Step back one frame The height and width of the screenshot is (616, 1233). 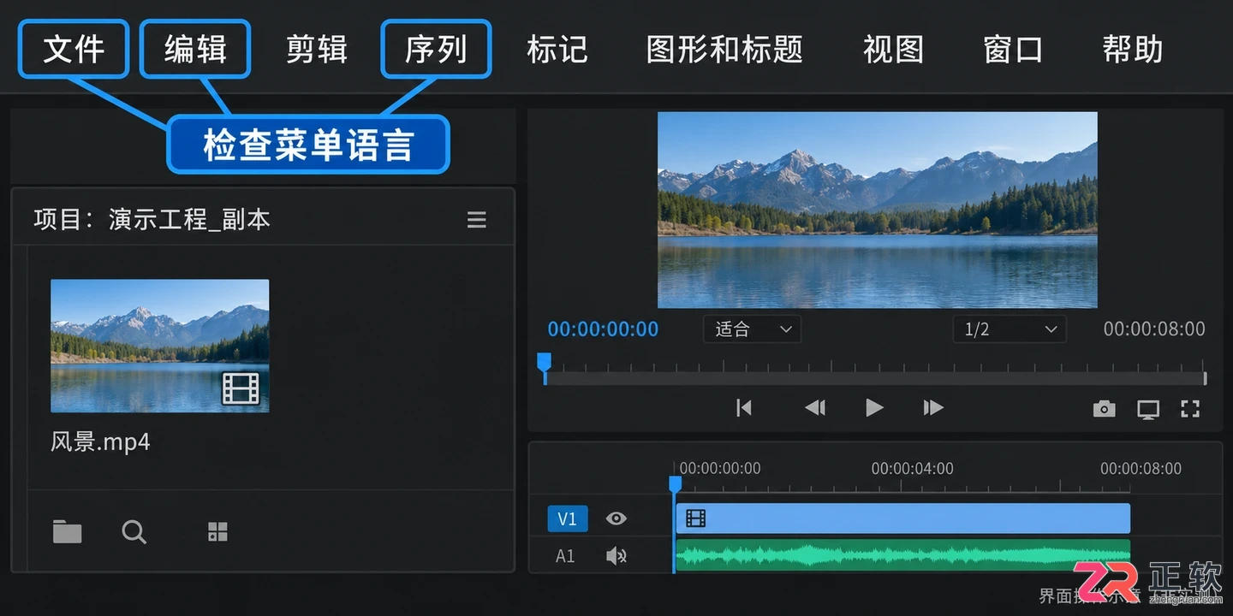(815, 408)
